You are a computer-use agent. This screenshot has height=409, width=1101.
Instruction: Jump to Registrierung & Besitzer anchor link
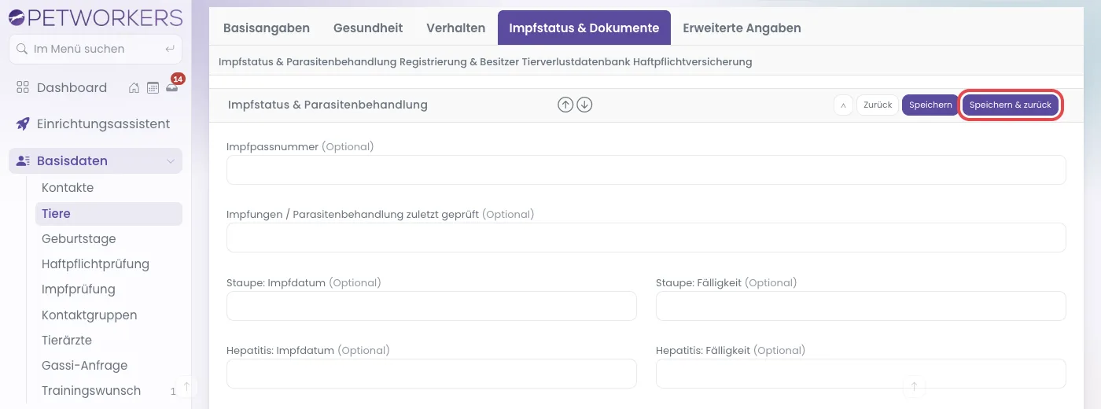458,61
